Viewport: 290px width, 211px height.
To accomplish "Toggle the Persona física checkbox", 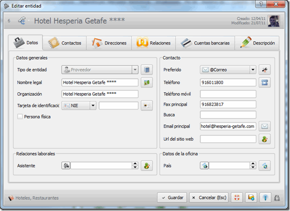I will point(20,117).
